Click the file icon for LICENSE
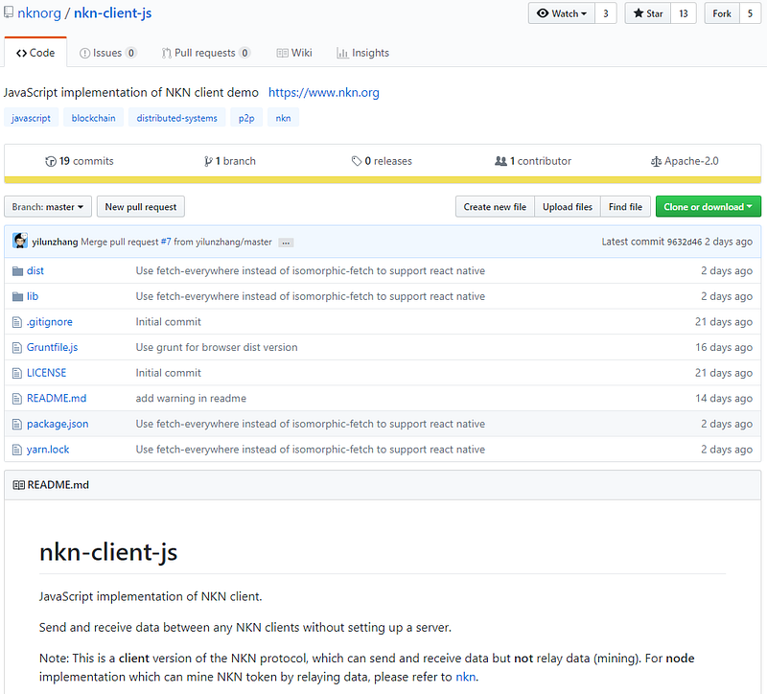767x694 pixels. [17, 373]
